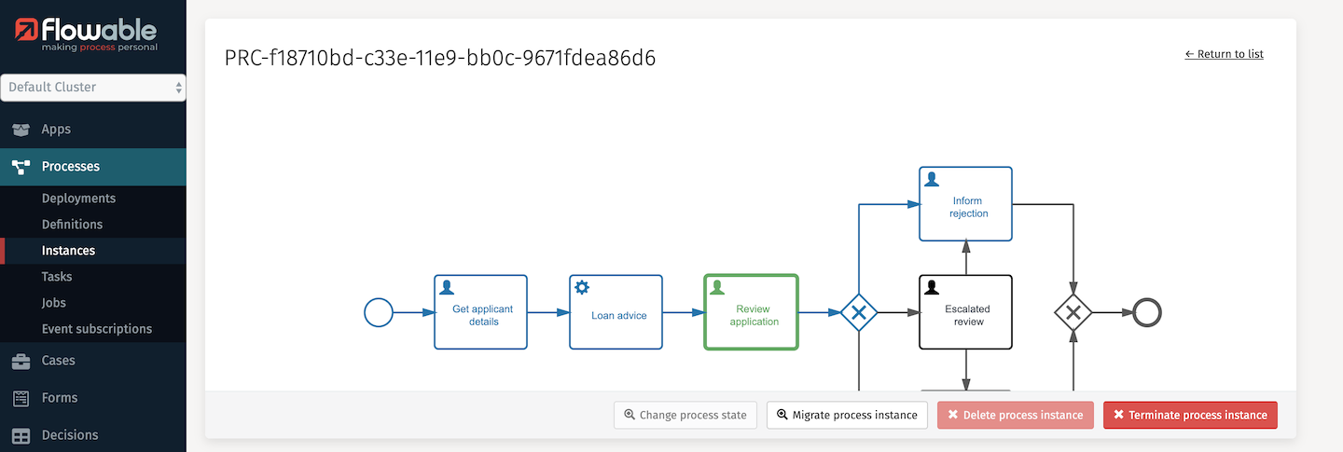
Task: Click the user icon on Review application
Action: [717, 287]
